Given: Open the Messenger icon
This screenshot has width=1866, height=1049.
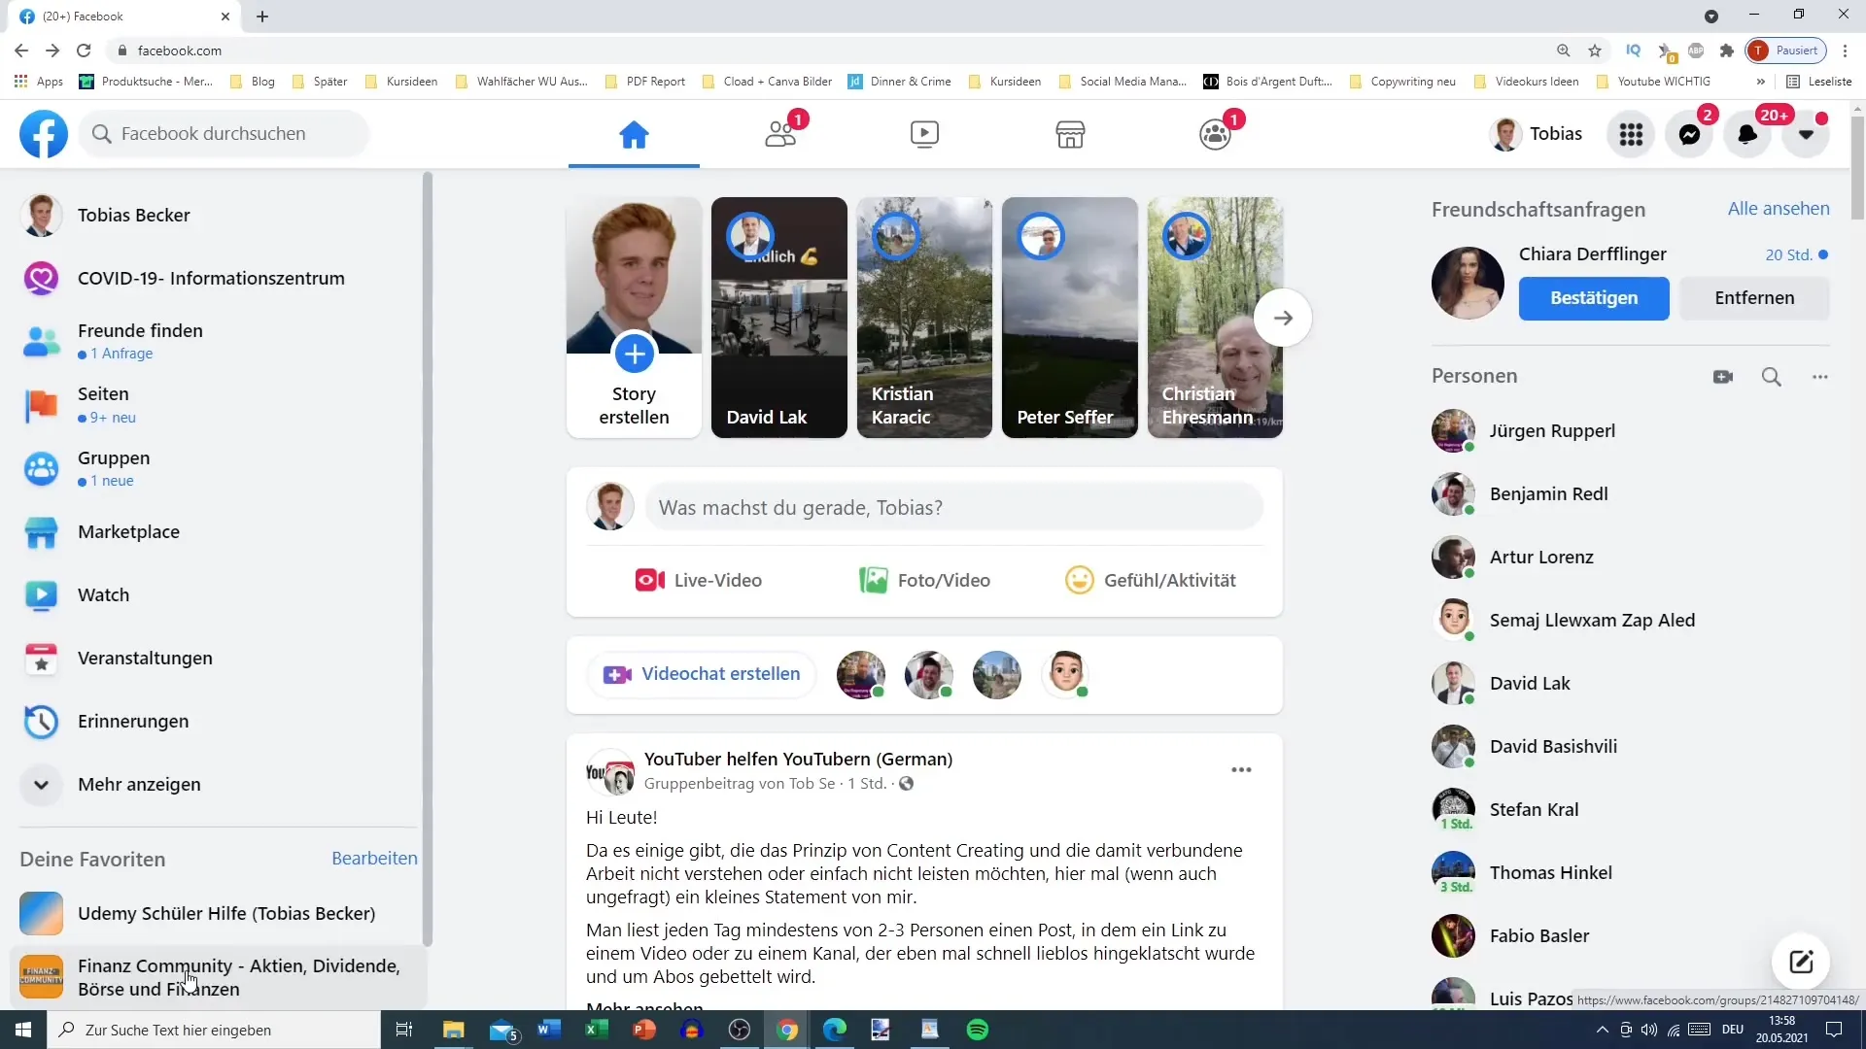Looking at the screenshot, I should 1689,134.
